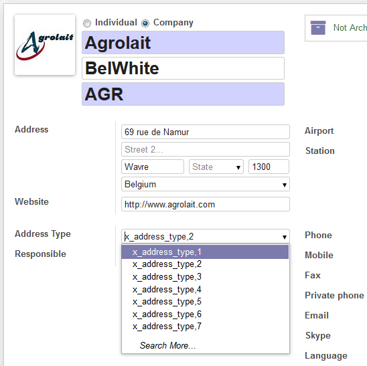Image resolution: width=367 pixels, height=366 pixels.
Task: Open the State dropdown
Action: 216,167
